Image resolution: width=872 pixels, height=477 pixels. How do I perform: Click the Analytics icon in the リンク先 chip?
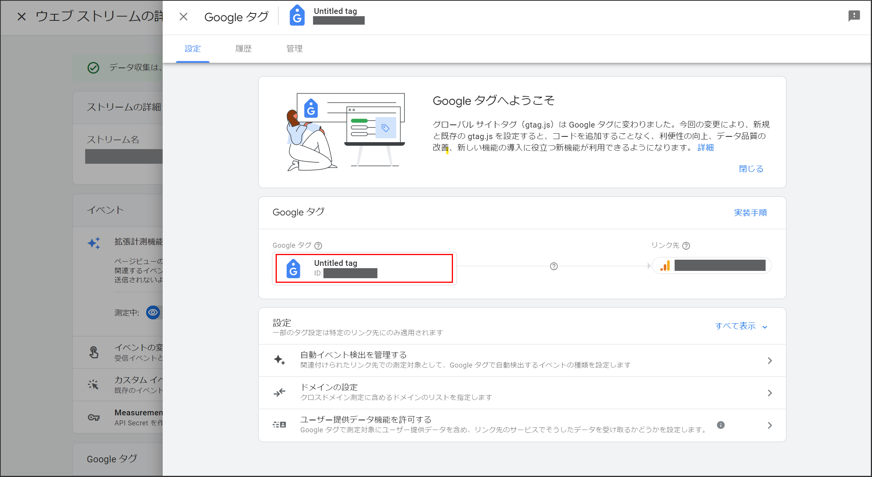click(665, 265)
